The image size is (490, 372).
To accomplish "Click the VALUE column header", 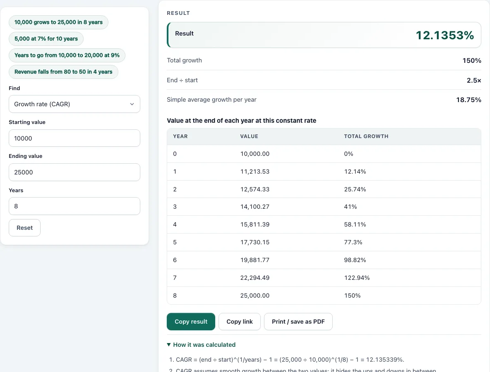I will click(249, 136).
